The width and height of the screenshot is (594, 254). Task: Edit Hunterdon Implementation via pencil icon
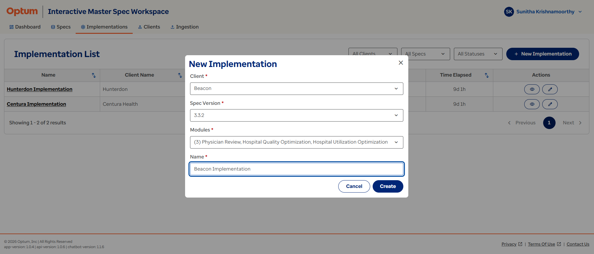click(x=550, y=89)
